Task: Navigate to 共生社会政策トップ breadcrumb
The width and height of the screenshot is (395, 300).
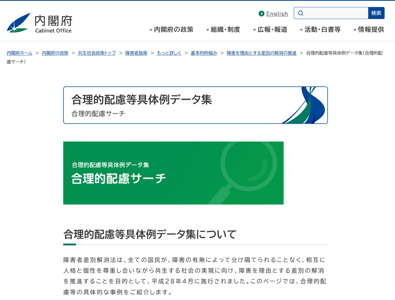Action: (97, 53)
